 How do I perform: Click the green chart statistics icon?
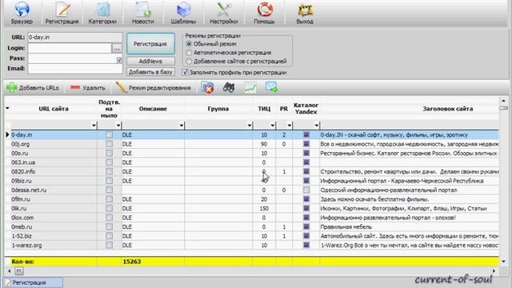pos(250,87)
